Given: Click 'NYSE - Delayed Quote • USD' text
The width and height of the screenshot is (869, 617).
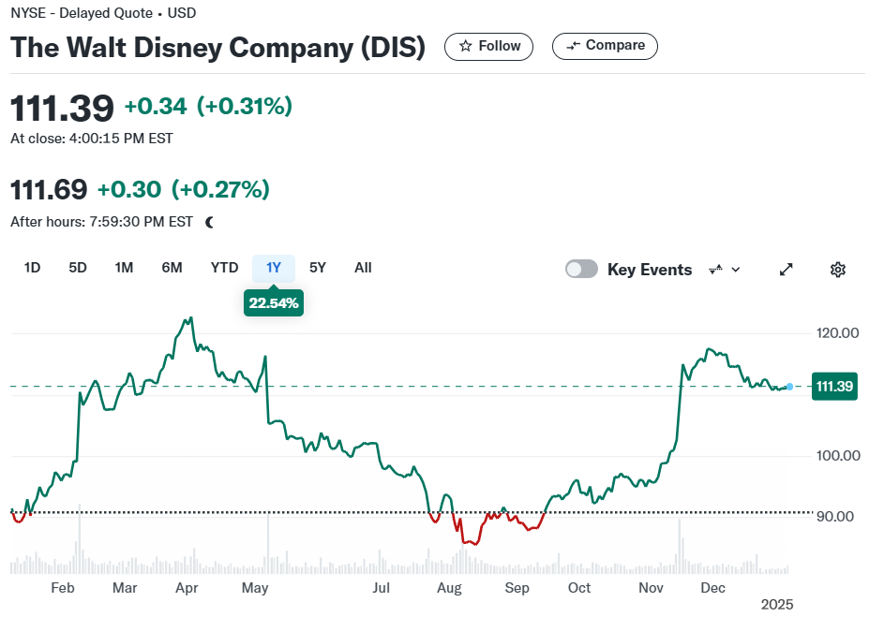Looking at the screenshot, I should click(x=103, y=13).
